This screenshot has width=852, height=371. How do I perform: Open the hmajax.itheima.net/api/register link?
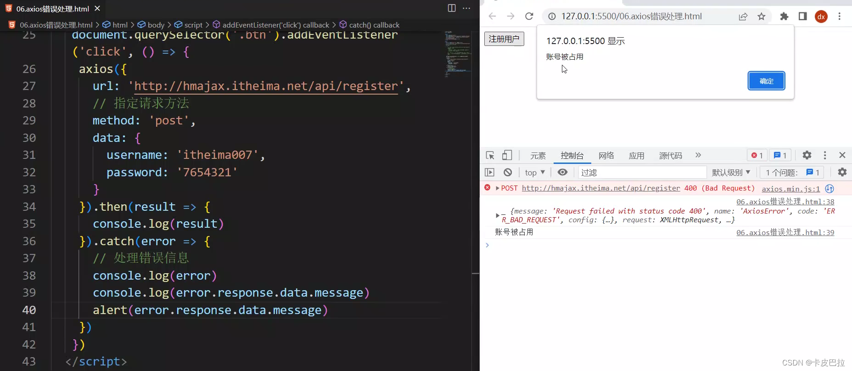coord(601,188)
